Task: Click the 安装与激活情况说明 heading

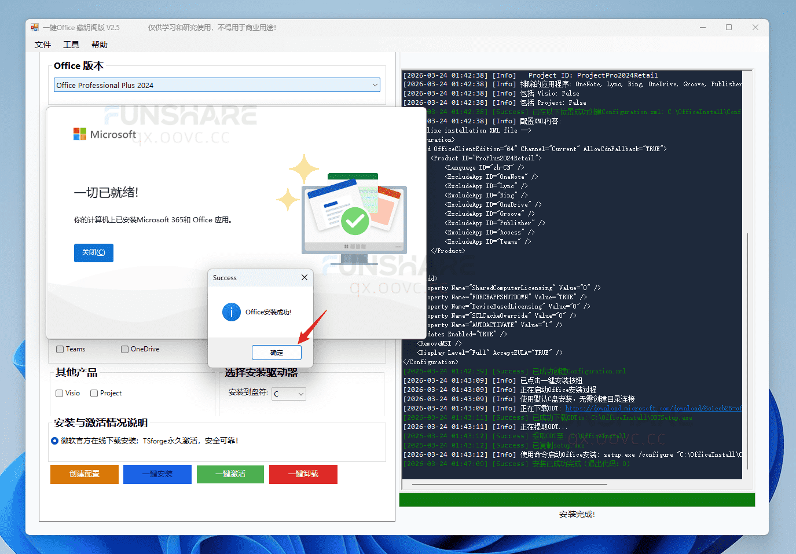Action: [x=101, y=423]
